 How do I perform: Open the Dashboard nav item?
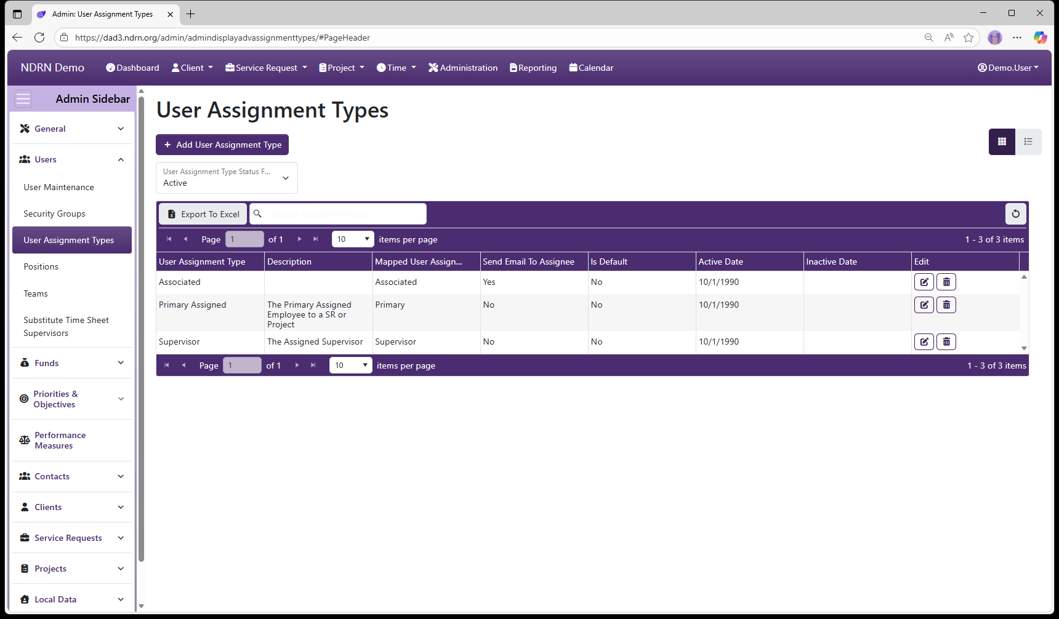tap(132, 68)
